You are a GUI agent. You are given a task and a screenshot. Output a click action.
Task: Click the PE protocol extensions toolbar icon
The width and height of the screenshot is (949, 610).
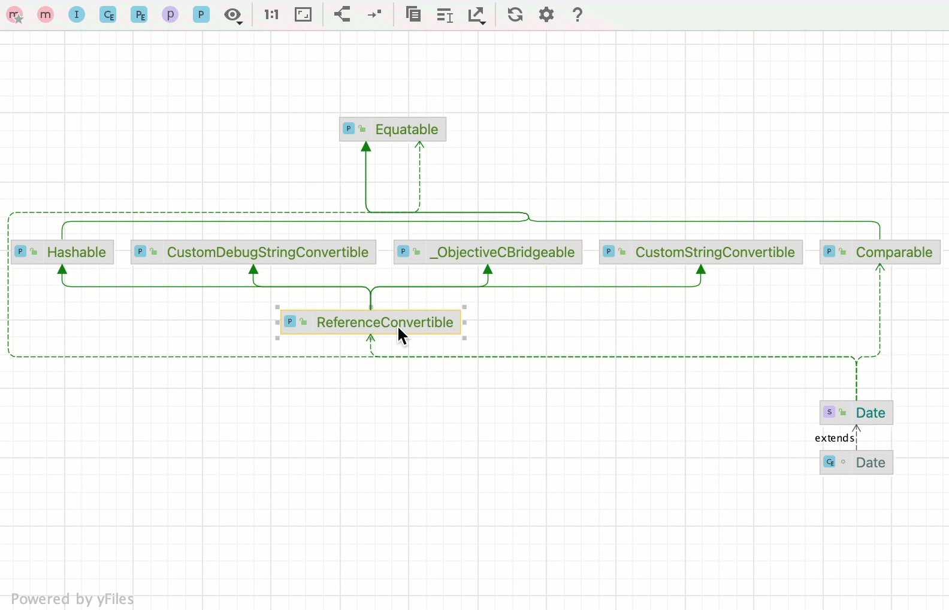139,14
